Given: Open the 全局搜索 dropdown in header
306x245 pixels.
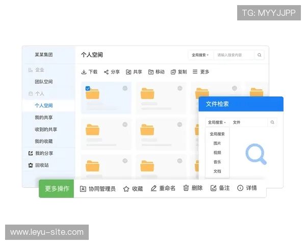Looking at the screenshot, I should pos(200,55).
